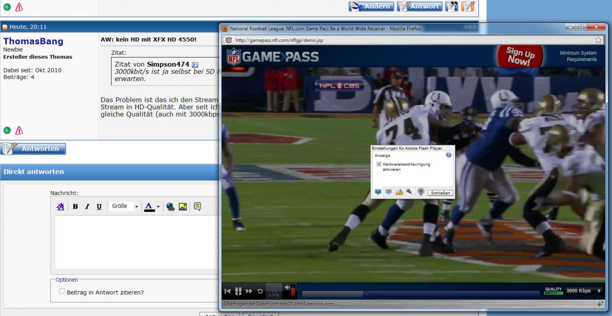Click the Antwort reply button at top
This screenshot has height=316, width=612.
coord(420,6)
